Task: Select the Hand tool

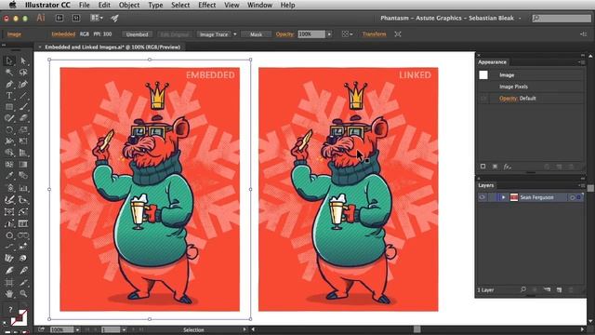Action: coord(9,294)
